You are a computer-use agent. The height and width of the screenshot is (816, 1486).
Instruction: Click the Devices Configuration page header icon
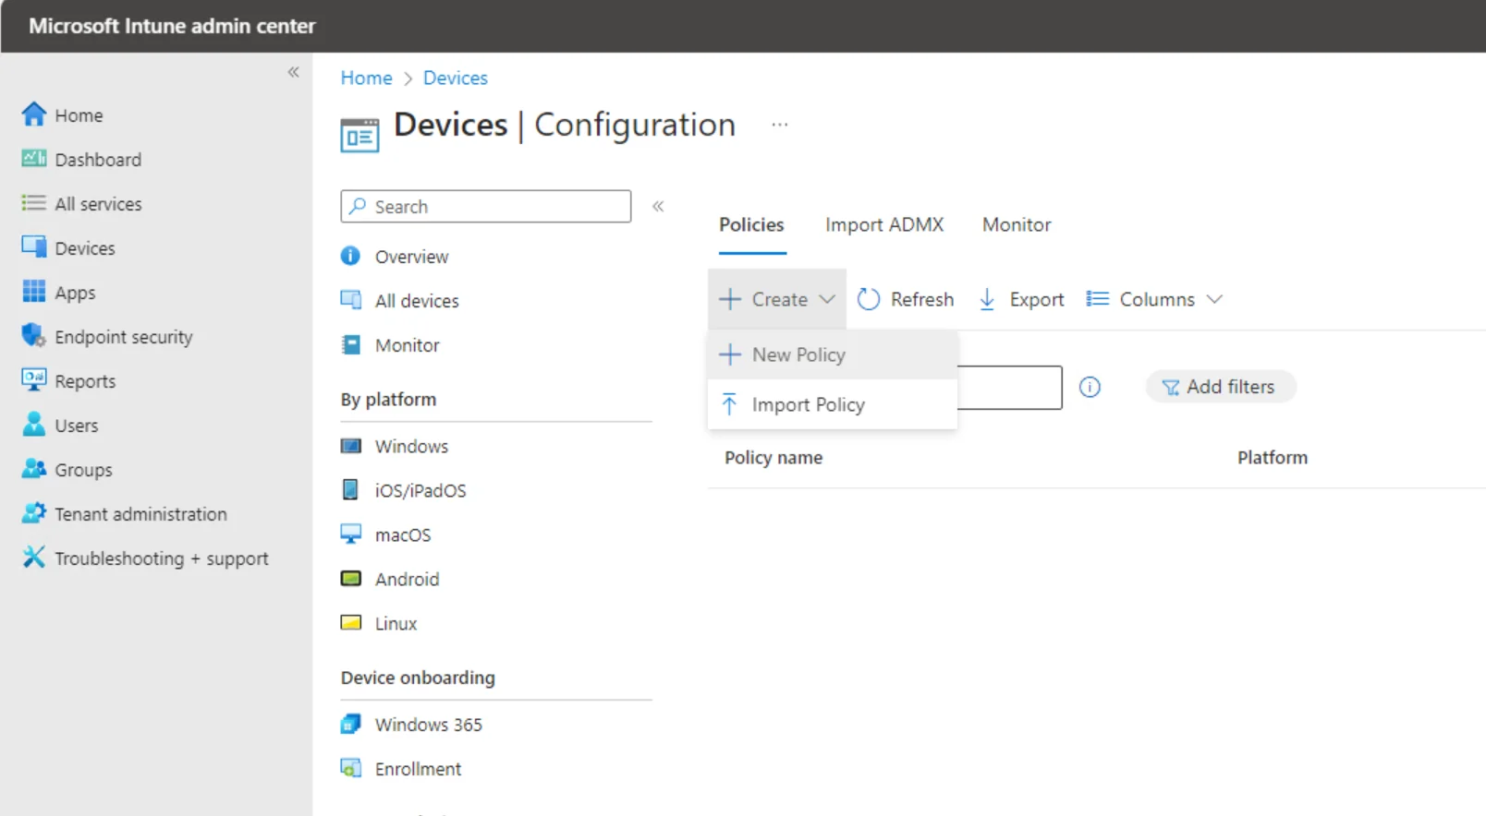[359, 136]
